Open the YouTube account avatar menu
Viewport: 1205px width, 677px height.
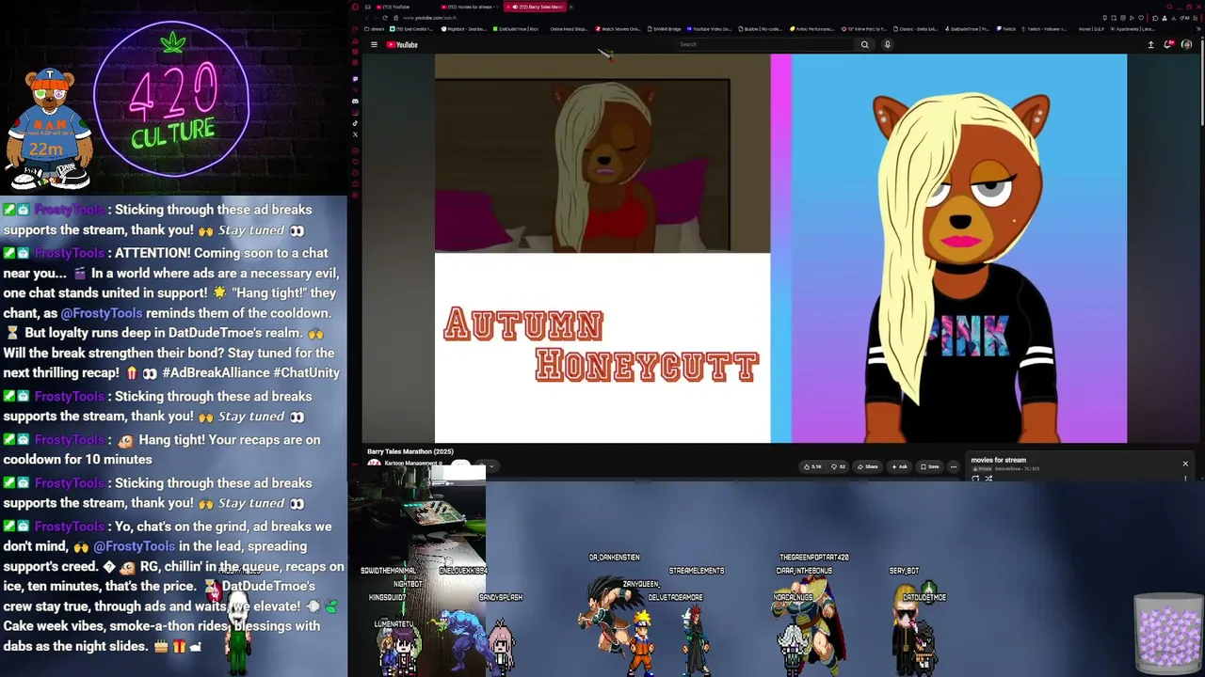click(1186, 44)
